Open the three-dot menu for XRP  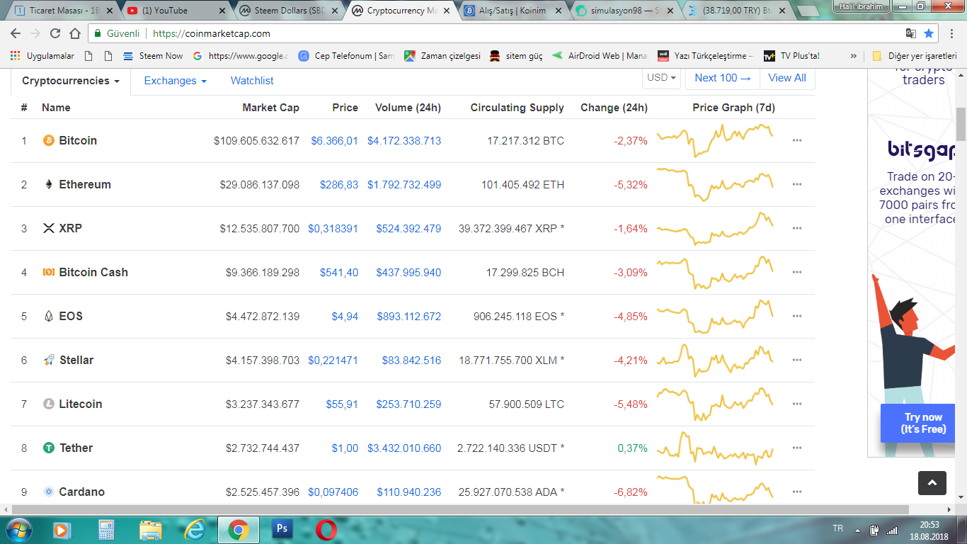tap(797, 228)
